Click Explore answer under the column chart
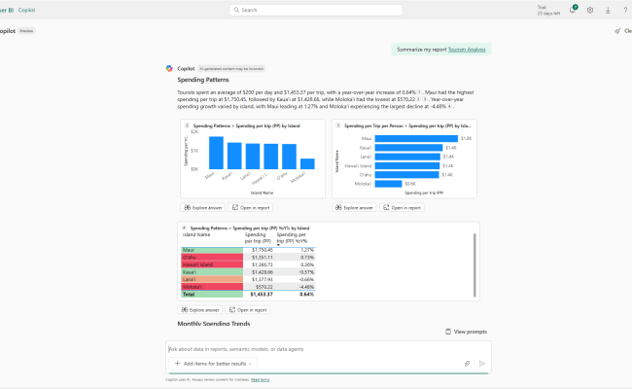The height and width of the screenshot is (389, 632). pyautogui.click(x=203, y=207)
